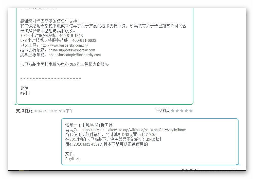
Task: Click the 400-611-6633 support hotline number
Action: (x=84, y=41)
